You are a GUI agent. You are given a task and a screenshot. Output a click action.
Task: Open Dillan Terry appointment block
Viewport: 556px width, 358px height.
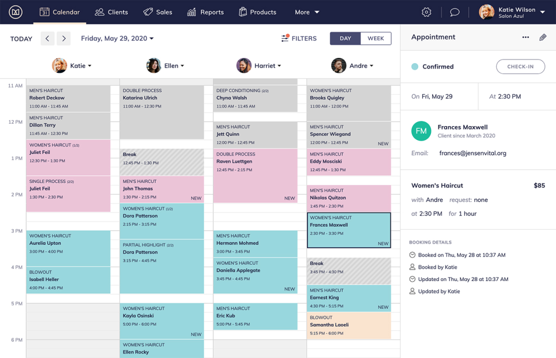68,126
